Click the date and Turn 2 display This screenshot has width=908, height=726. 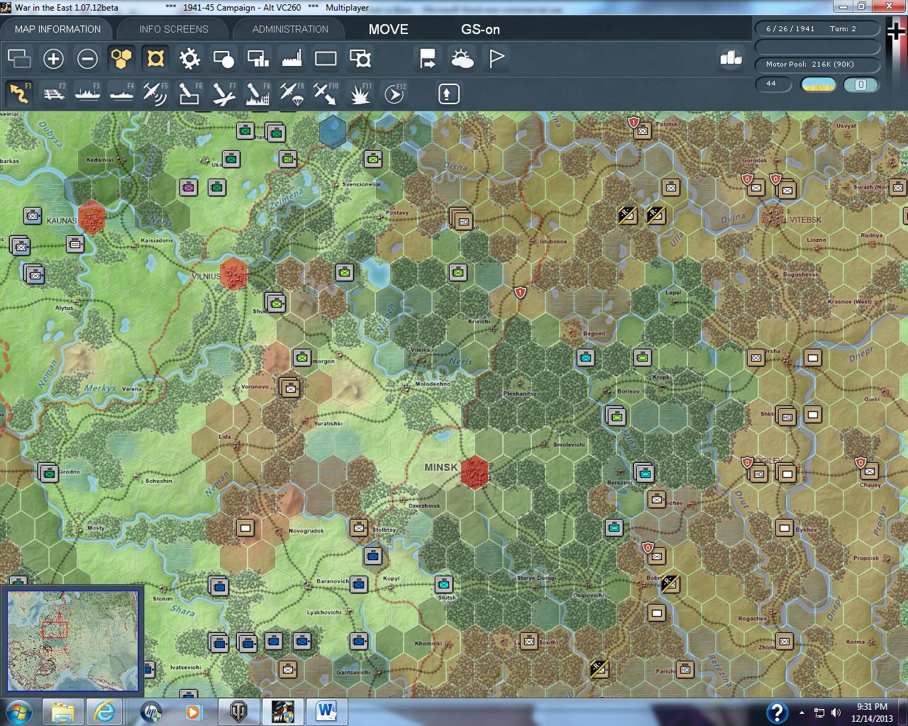tap(816, 29)
